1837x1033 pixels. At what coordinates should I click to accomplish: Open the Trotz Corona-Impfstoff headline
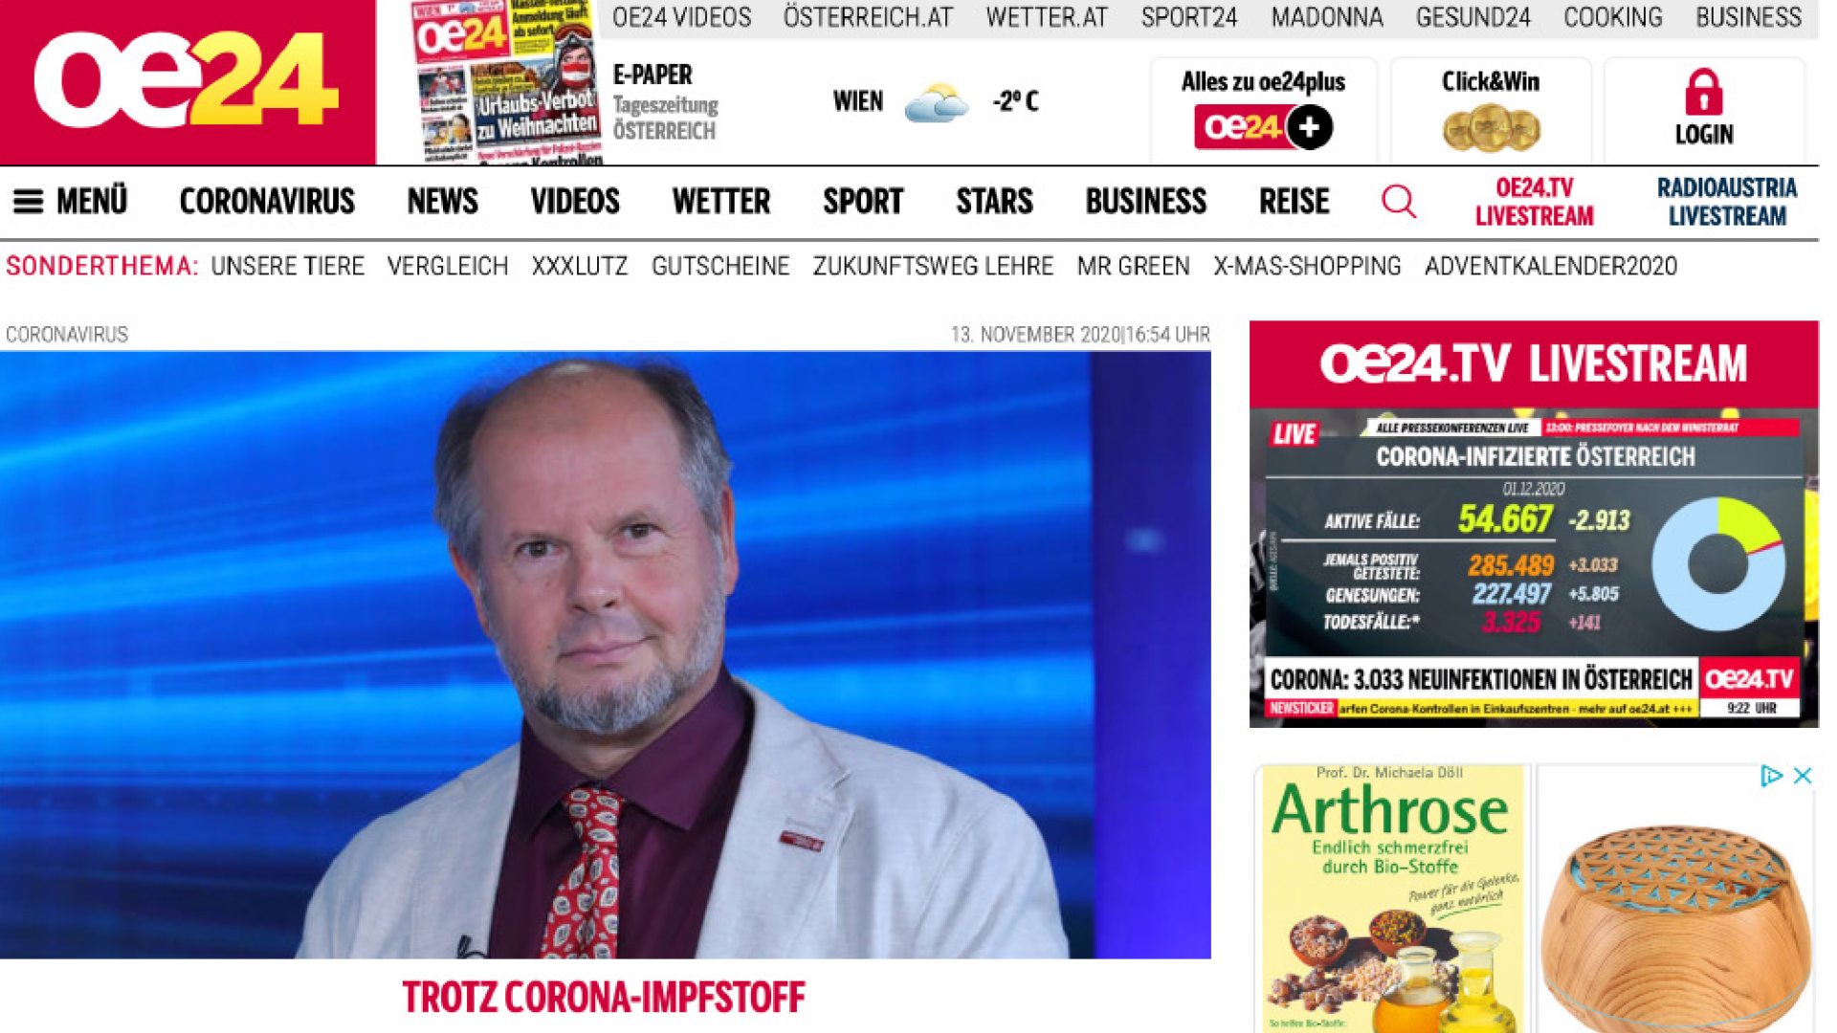(604, 998)
